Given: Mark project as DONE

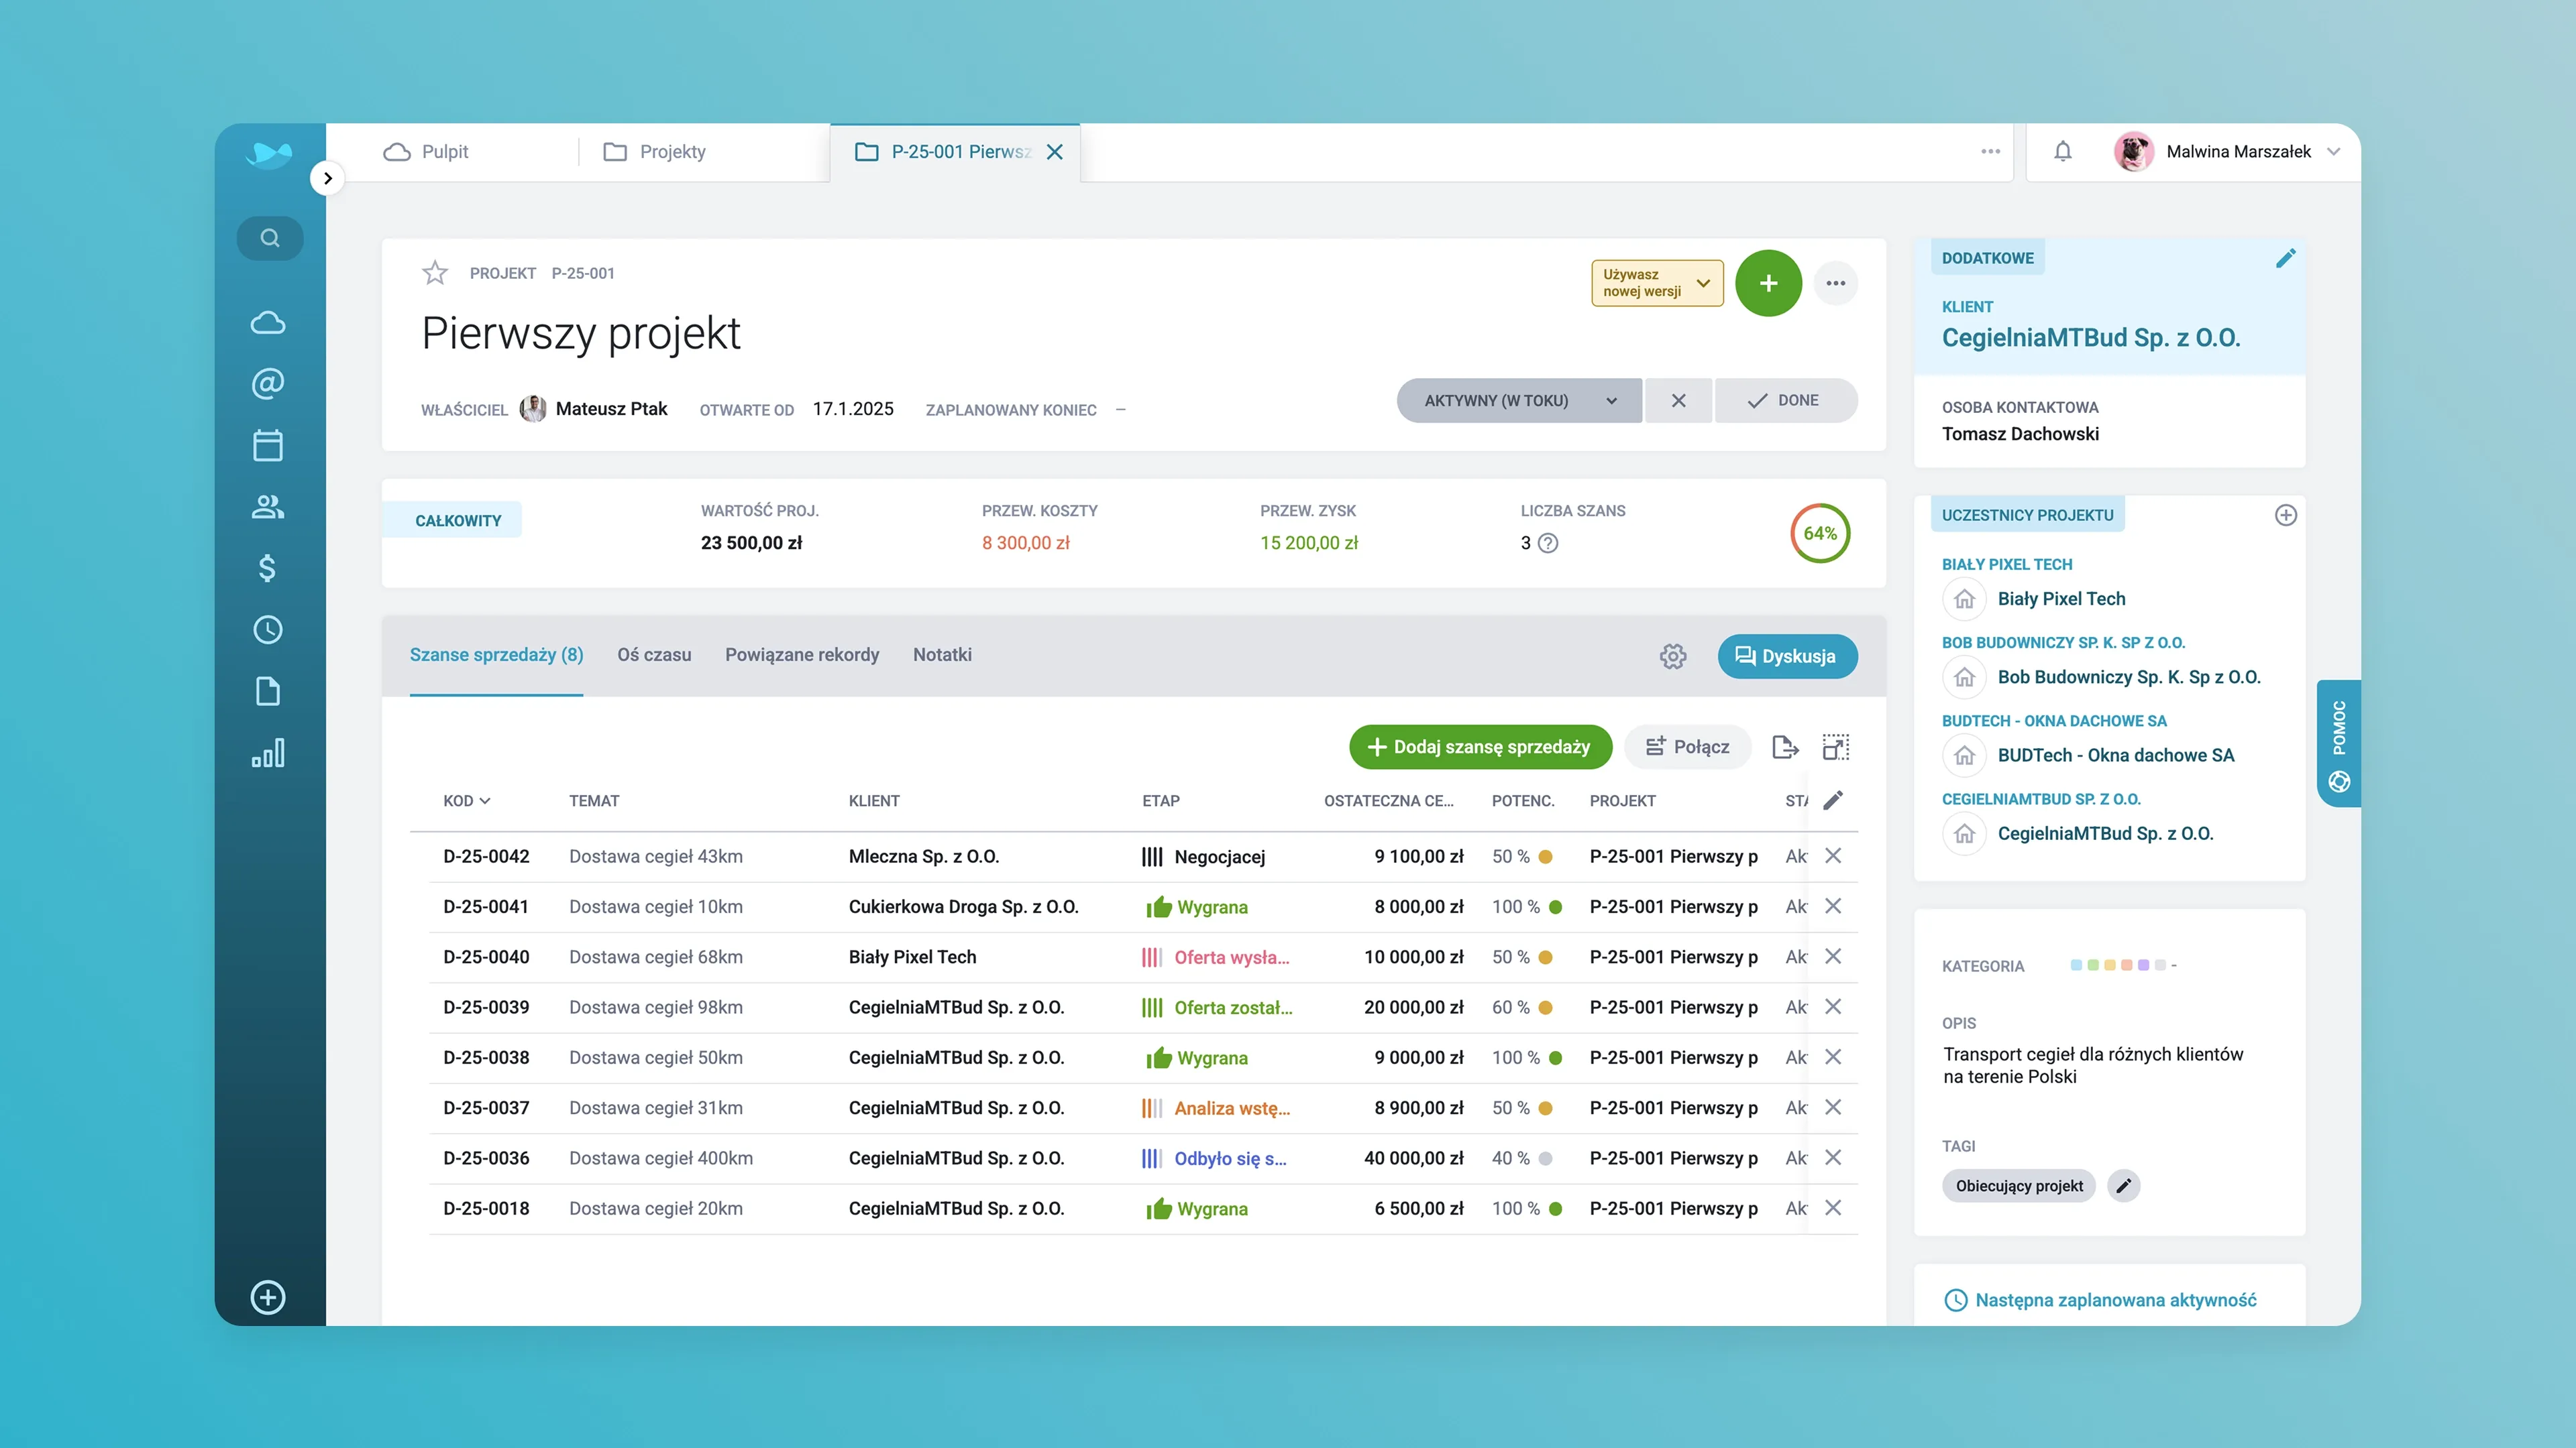Looking at the screenshot, I should point(1785,401).
